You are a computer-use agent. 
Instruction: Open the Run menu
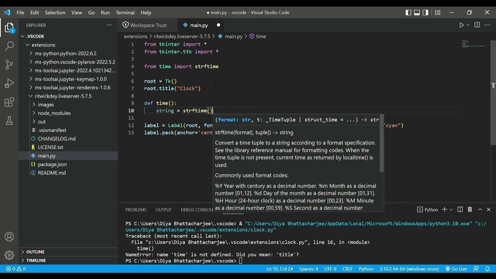pos(105,12)
